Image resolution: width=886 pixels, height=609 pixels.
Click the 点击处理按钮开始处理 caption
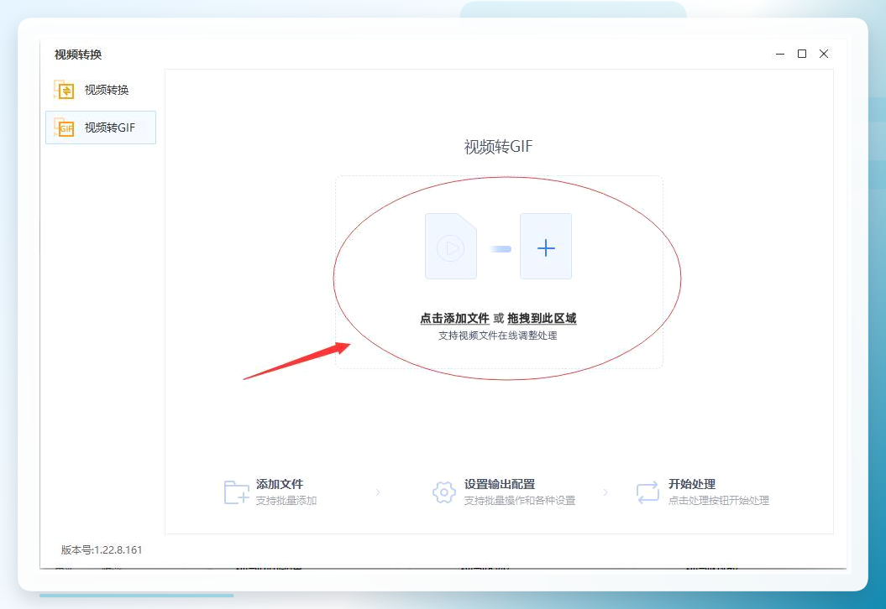click(719, 501)
